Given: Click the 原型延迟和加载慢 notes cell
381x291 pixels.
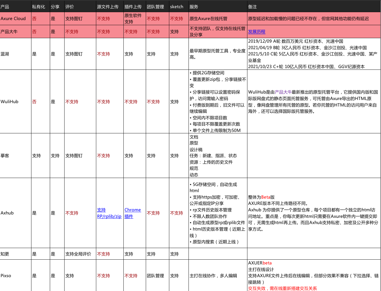Looking at the screenshot, I should coord(314,19).
